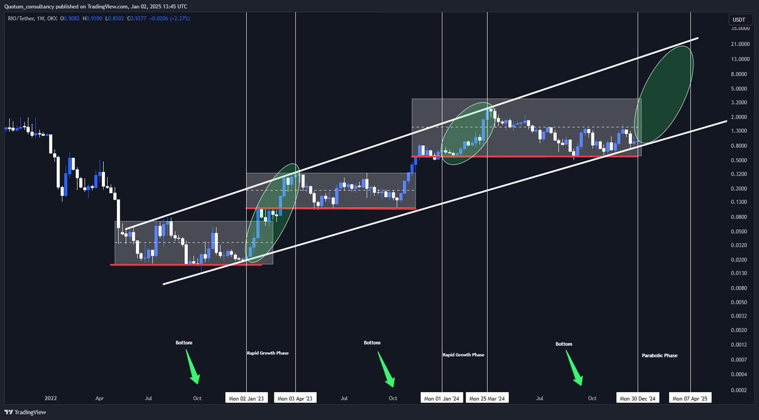This screenshot has width=759, height=420.
Task: Select the close value C0.9277
Action: [135, 18]
